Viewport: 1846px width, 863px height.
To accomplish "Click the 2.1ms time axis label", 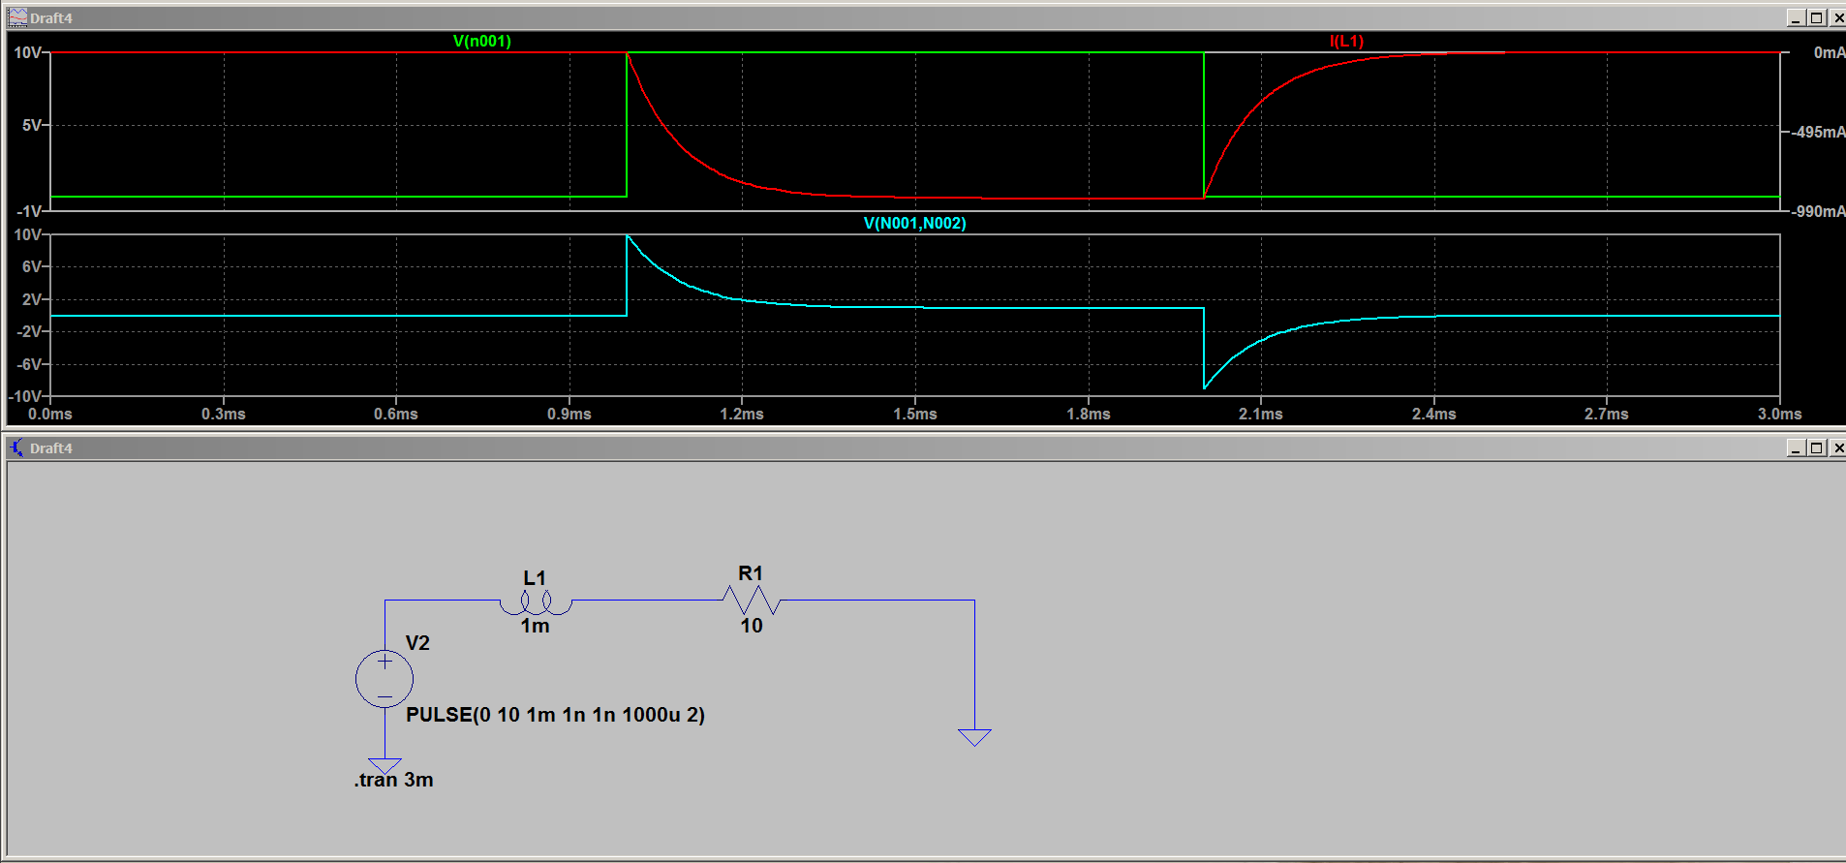I will [x=1261, y=414].
